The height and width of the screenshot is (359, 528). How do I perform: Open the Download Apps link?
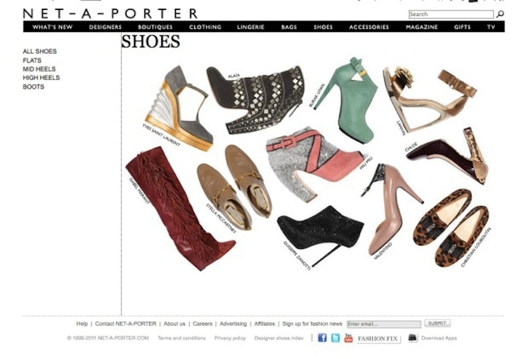point(439,338)
